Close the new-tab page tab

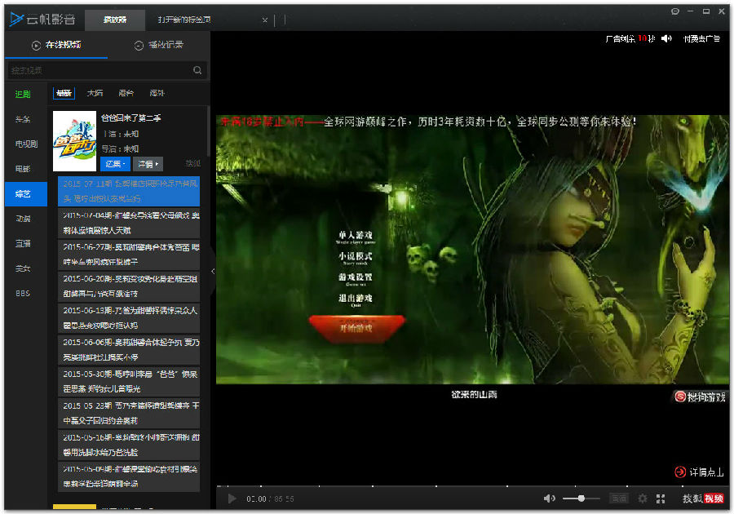[x=265, y=20]
